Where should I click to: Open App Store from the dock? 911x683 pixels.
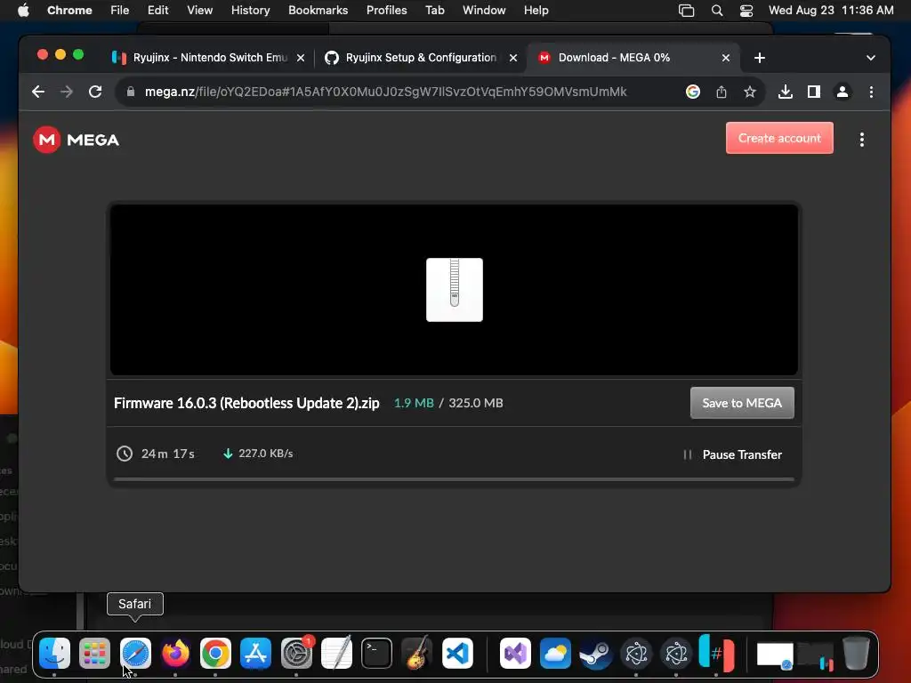click(255, 654)
